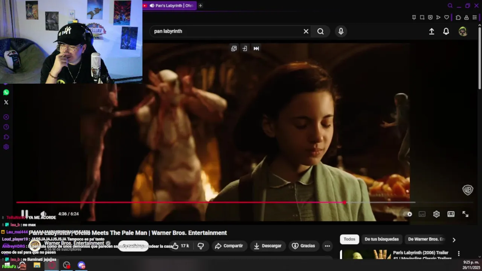Add page to bookmarks with heart icon
482x271 pixels.
(447, 17)
